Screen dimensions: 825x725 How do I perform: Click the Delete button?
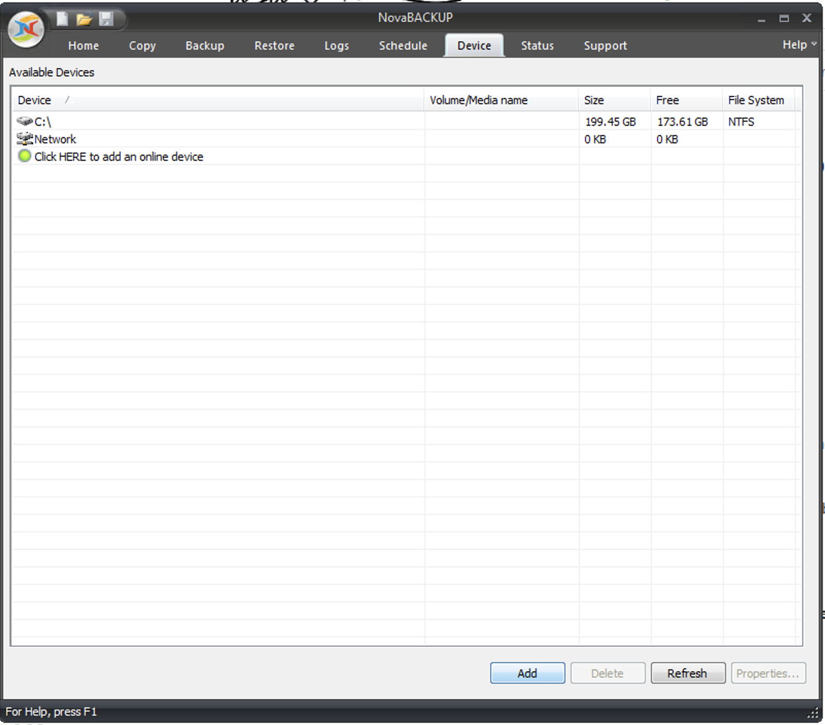608,673
